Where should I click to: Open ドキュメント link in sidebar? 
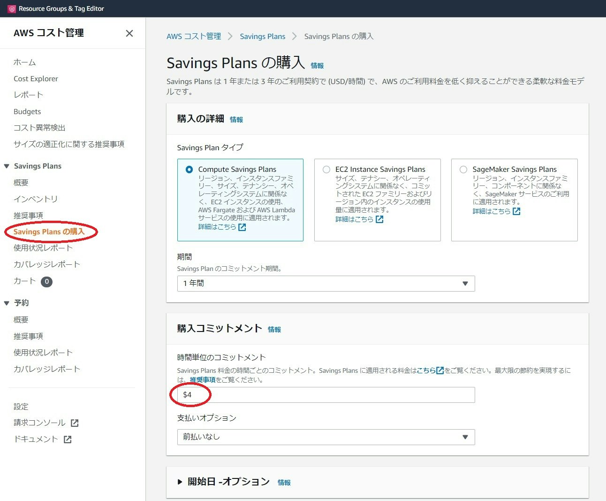[36, 439]
